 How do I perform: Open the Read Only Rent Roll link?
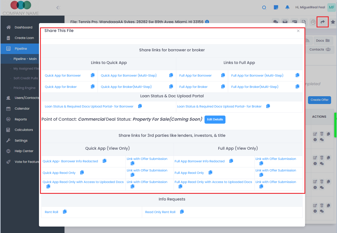coord(160,212)
